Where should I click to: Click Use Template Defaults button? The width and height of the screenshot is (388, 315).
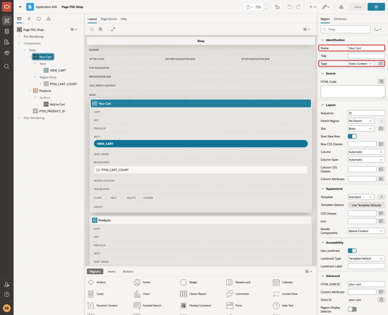click(366, 205)
